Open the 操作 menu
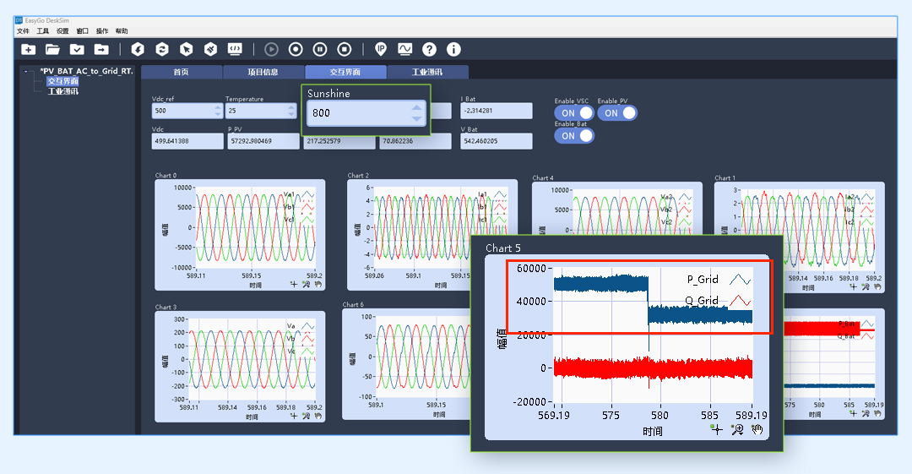Screen dimensions: 912x474 tap(102, 31)
